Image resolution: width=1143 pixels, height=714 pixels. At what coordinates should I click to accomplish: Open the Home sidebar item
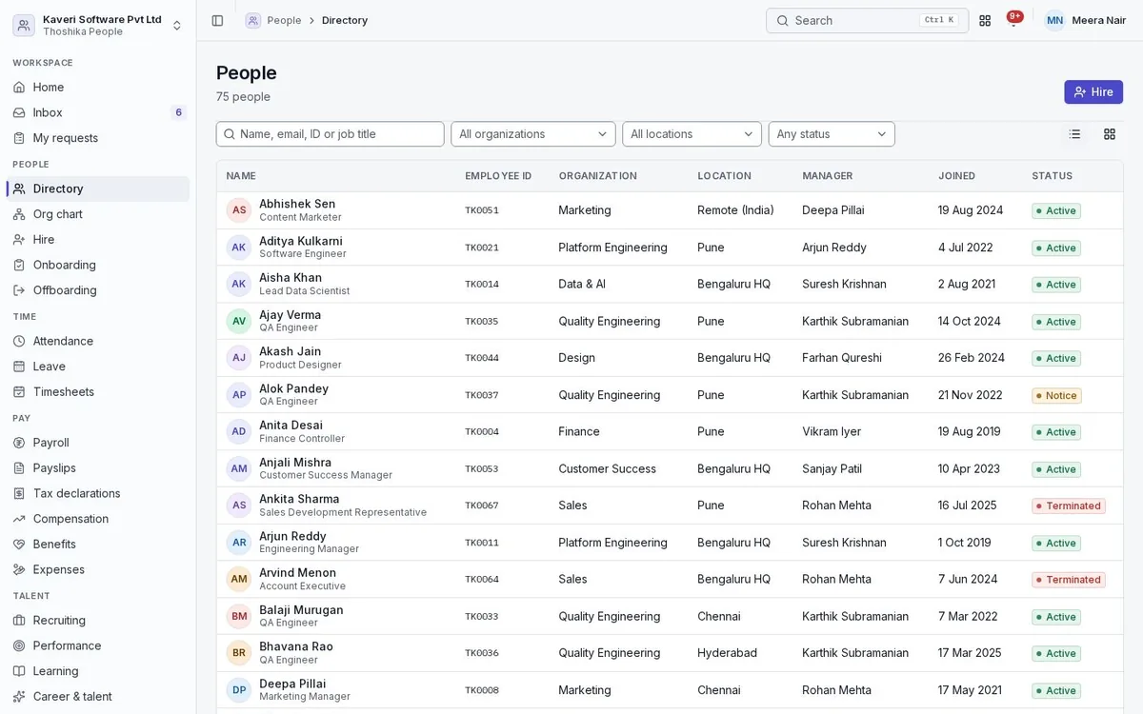point(98,87)
